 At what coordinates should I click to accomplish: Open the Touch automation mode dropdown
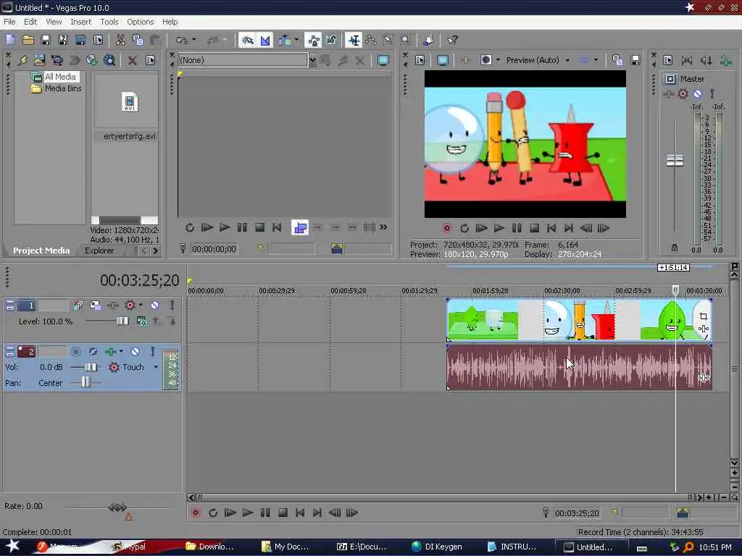pos(156,367)
